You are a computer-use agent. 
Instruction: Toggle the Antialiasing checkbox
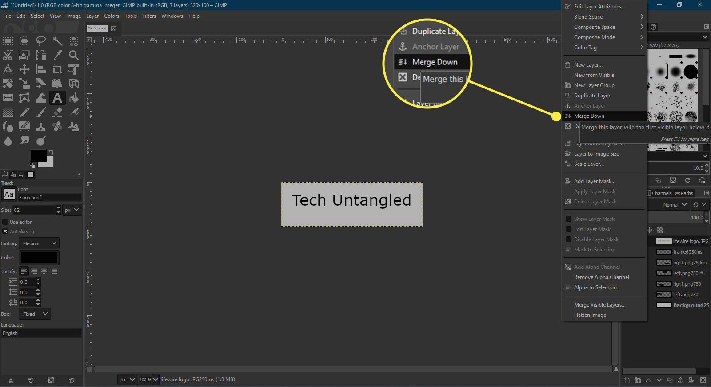(5, 231)
